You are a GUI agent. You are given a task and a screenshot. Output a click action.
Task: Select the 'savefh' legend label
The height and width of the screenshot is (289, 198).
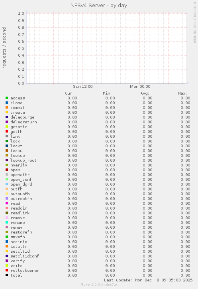click(x=18, y=237)
